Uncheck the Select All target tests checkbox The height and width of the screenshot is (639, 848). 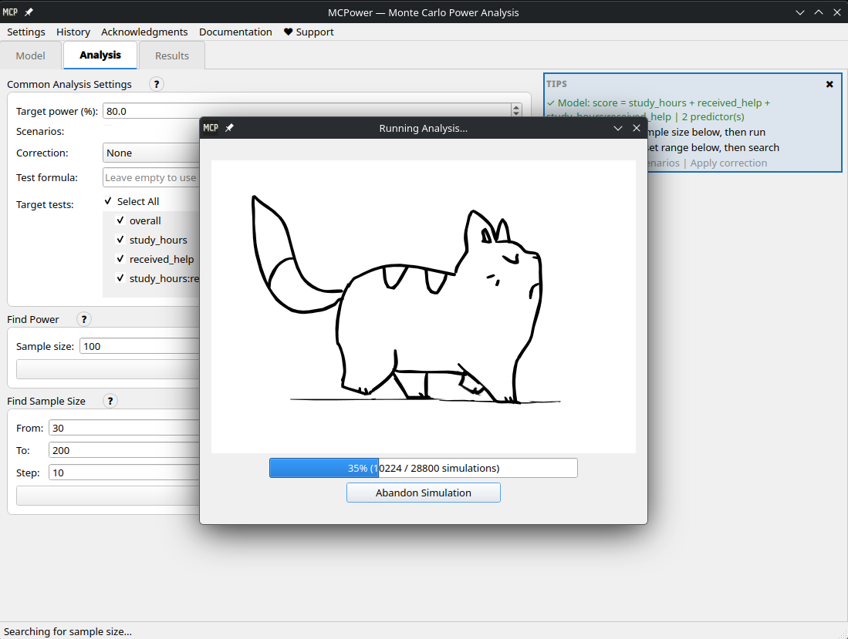109,200
